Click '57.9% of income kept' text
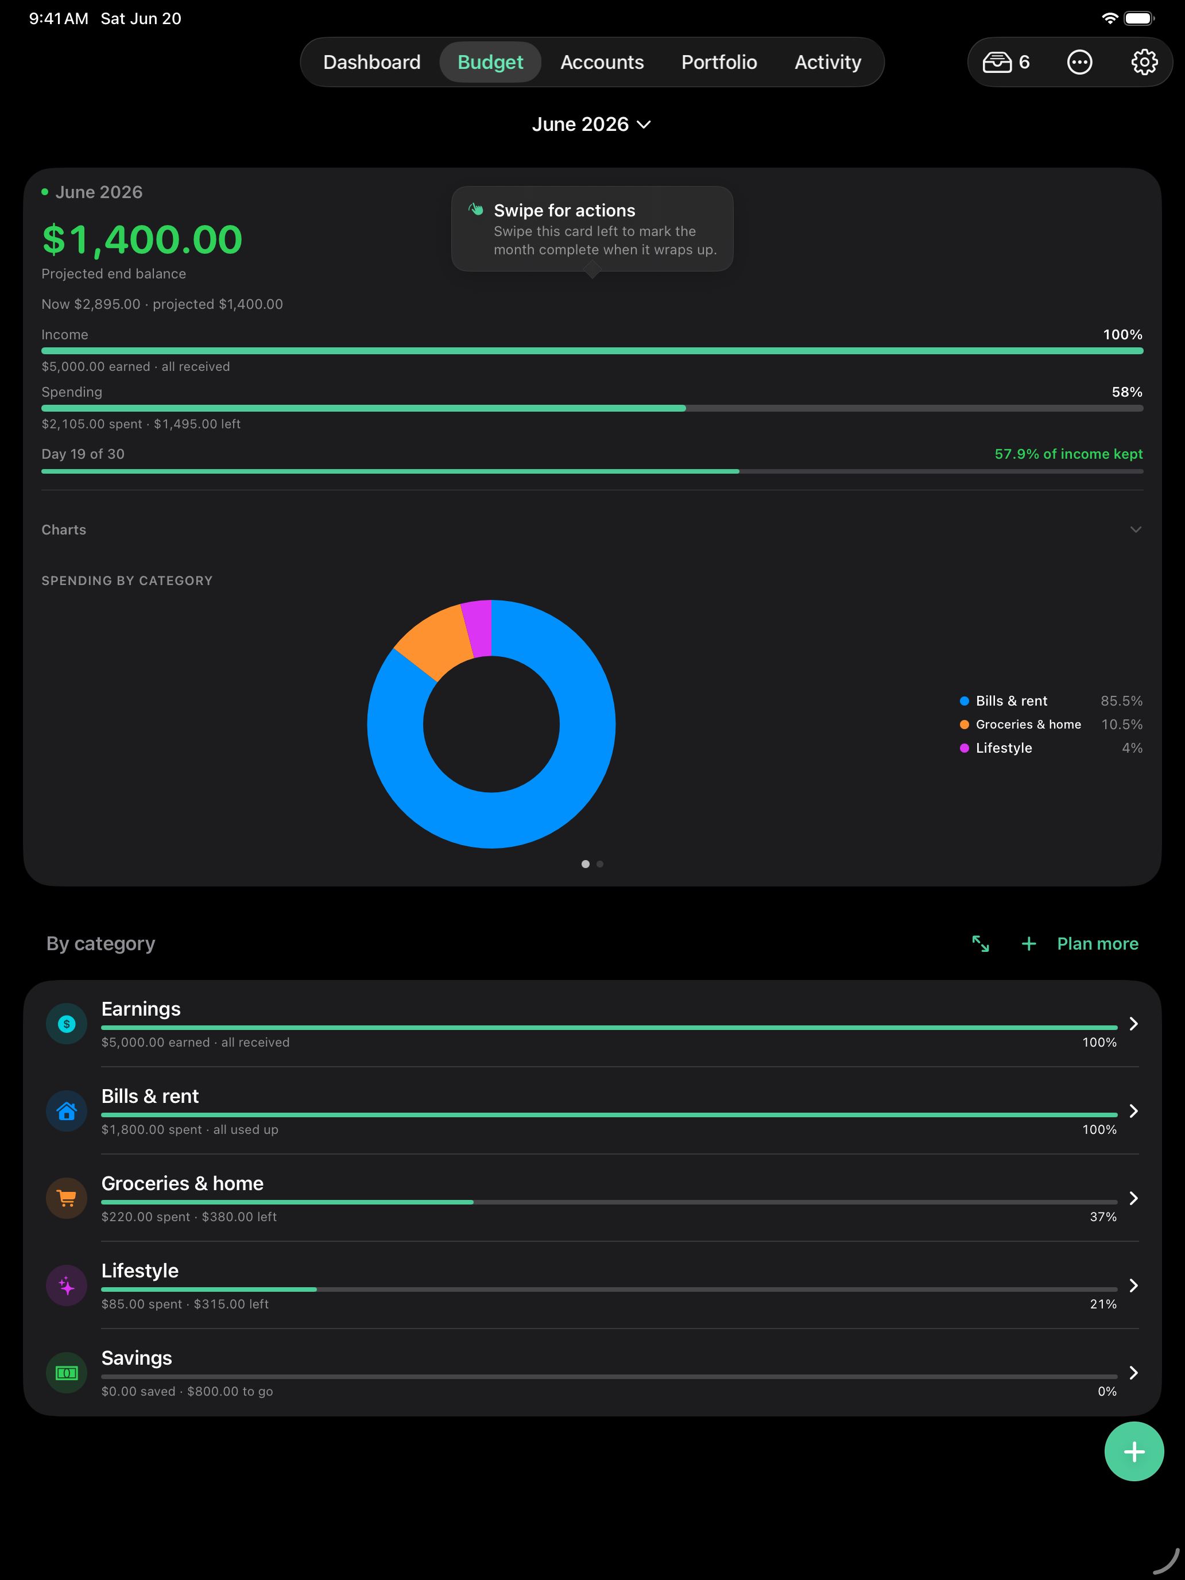The image size is (1185, 1580). coord(1068,454)
